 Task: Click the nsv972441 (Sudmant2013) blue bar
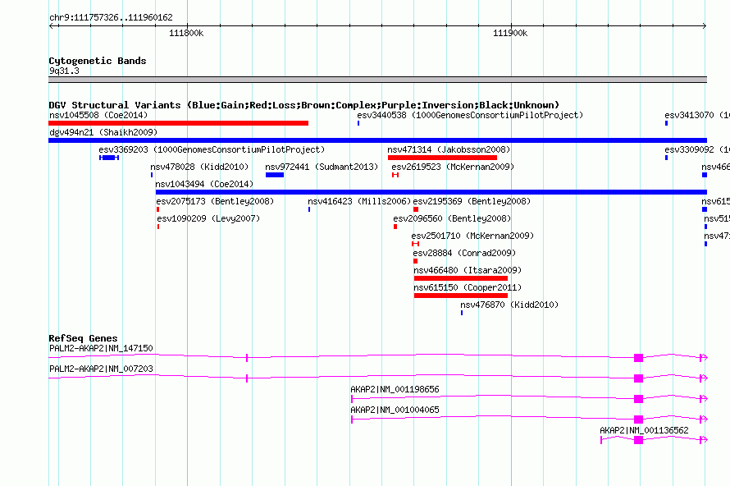click(275, 175)
